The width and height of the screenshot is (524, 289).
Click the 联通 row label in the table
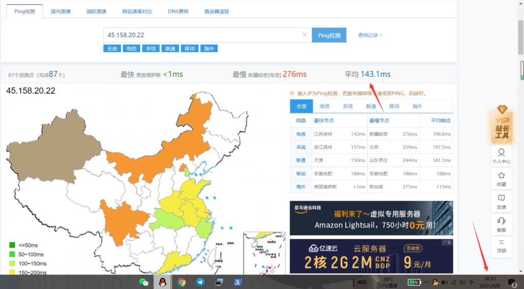(x=301, y=160)
